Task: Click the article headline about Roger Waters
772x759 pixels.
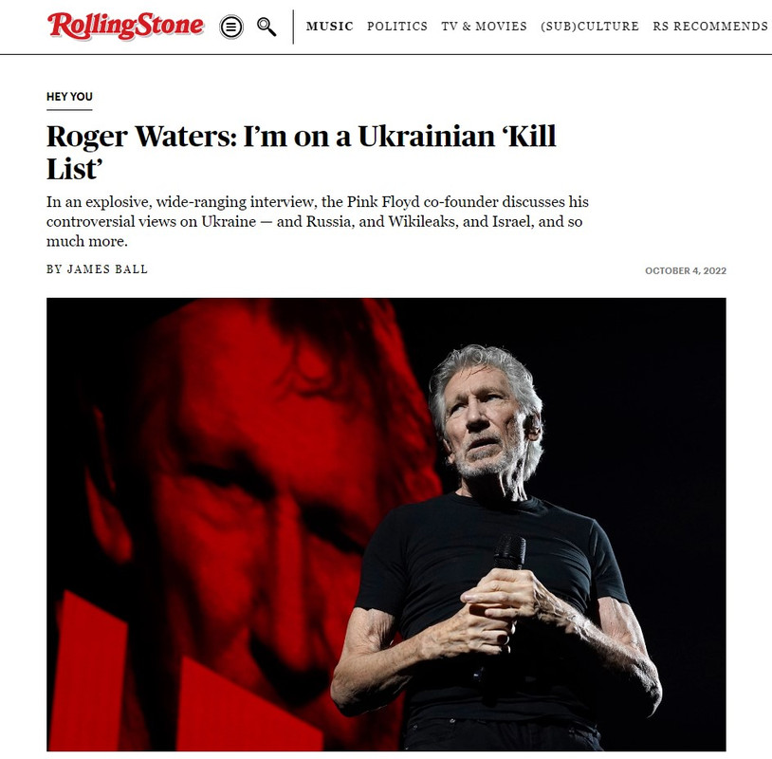Action: click(302, 152)
